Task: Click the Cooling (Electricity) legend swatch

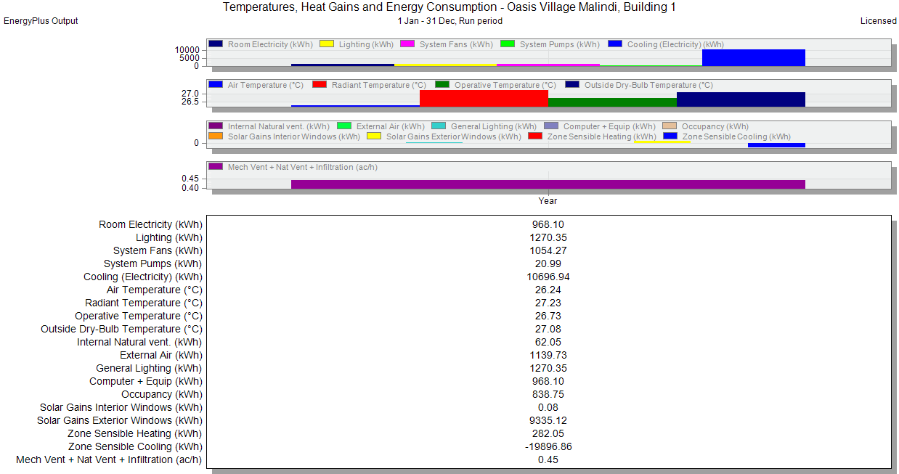Action: [x=615, y=44]
